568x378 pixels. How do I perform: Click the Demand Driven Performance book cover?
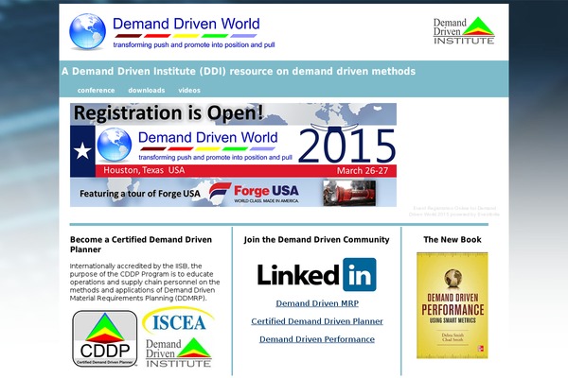[453, 305]
